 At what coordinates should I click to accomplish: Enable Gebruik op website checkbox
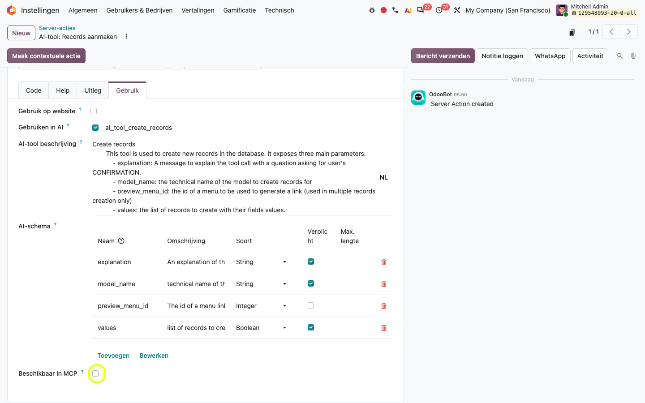click(x=94, y=111)
